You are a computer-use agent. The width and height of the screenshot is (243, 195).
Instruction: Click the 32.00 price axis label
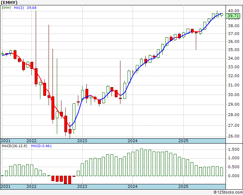234,76
